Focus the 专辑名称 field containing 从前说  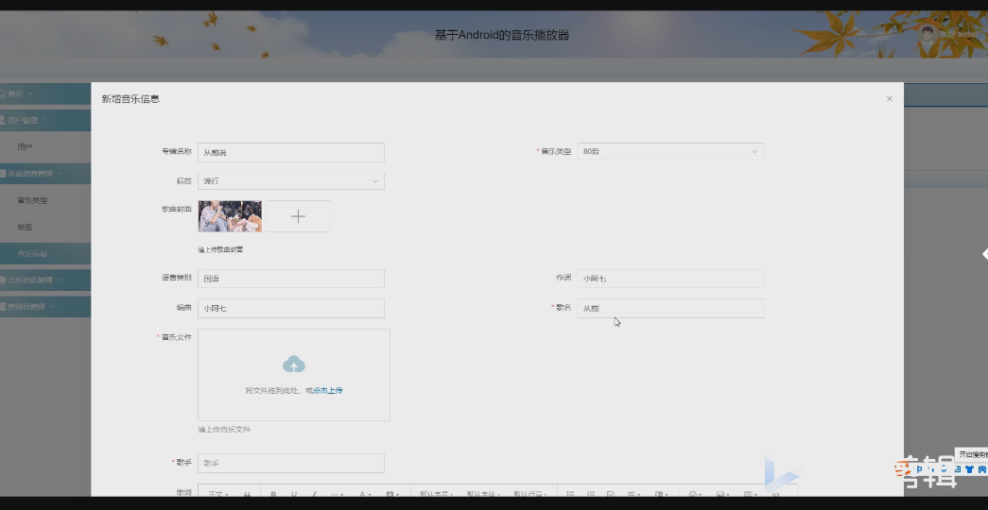[x=291, y=152]
